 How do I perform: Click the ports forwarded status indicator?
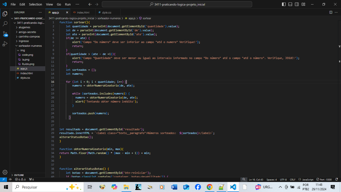coord(31,179)
